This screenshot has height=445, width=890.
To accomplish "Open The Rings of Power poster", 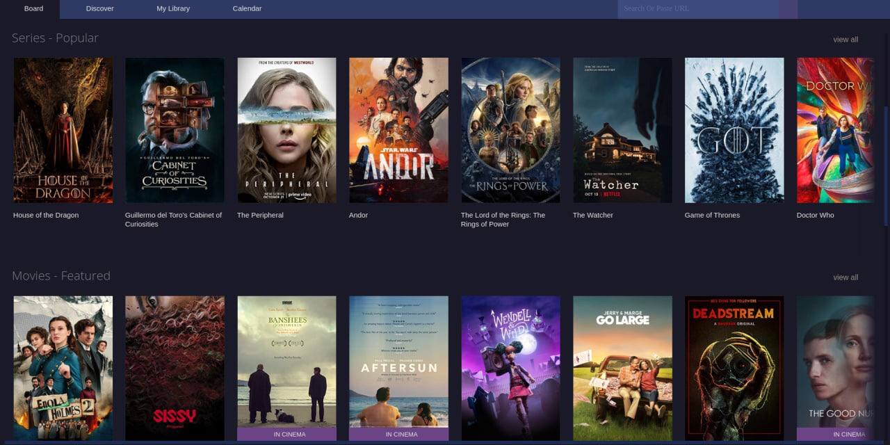I will coord(510,130).
